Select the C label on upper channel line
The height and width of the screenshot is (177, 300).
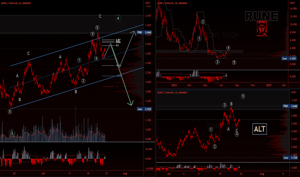click(x=28, y=53)
